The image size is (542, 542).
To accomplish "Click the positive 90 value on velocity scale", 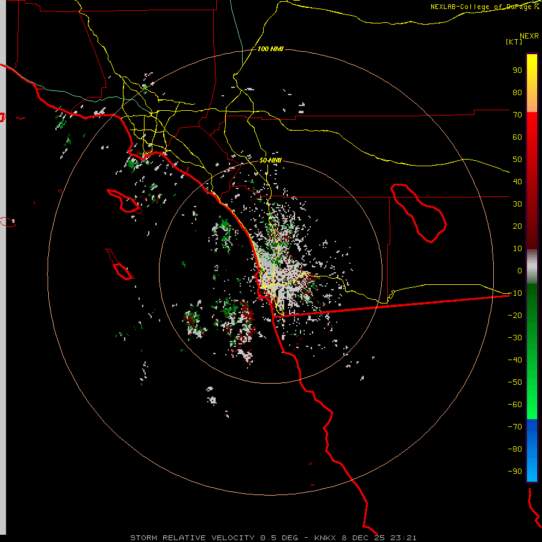I will coord(517,70).
